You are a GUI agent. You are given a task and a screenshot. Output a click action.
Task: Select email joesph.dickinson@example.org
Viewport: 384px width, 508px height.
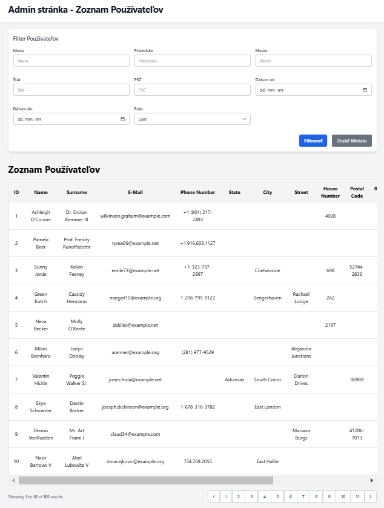(135, 407)
